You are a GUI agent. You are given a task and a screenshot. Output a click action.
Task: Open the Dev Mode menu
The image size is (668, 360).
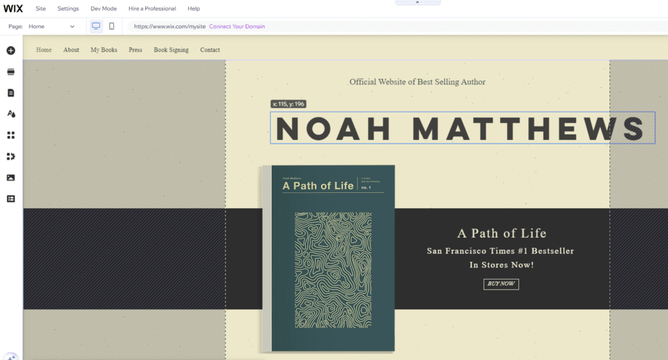click(103, 8)
